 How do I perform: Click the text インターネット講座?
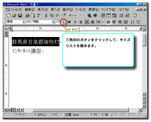26,51
